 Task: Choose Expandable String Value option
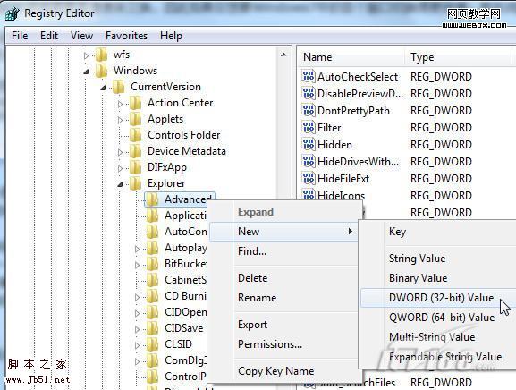coord(445,357)
